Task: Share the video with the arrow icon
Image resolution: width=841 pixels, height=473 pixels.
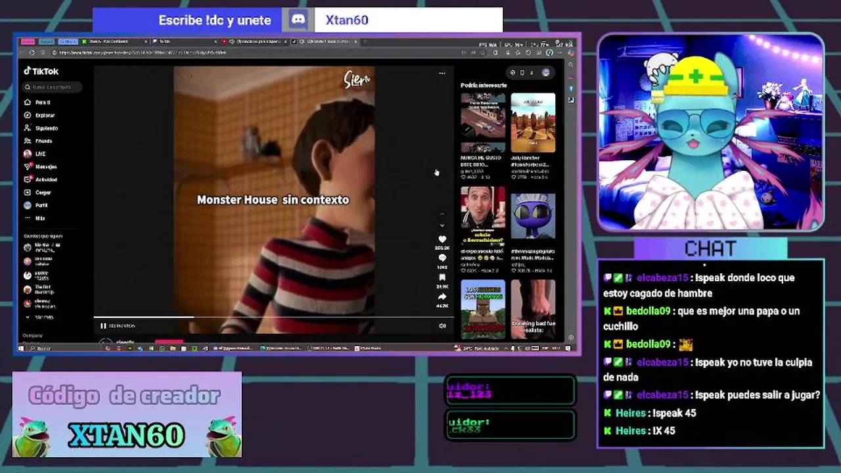Action: [442, 297]
